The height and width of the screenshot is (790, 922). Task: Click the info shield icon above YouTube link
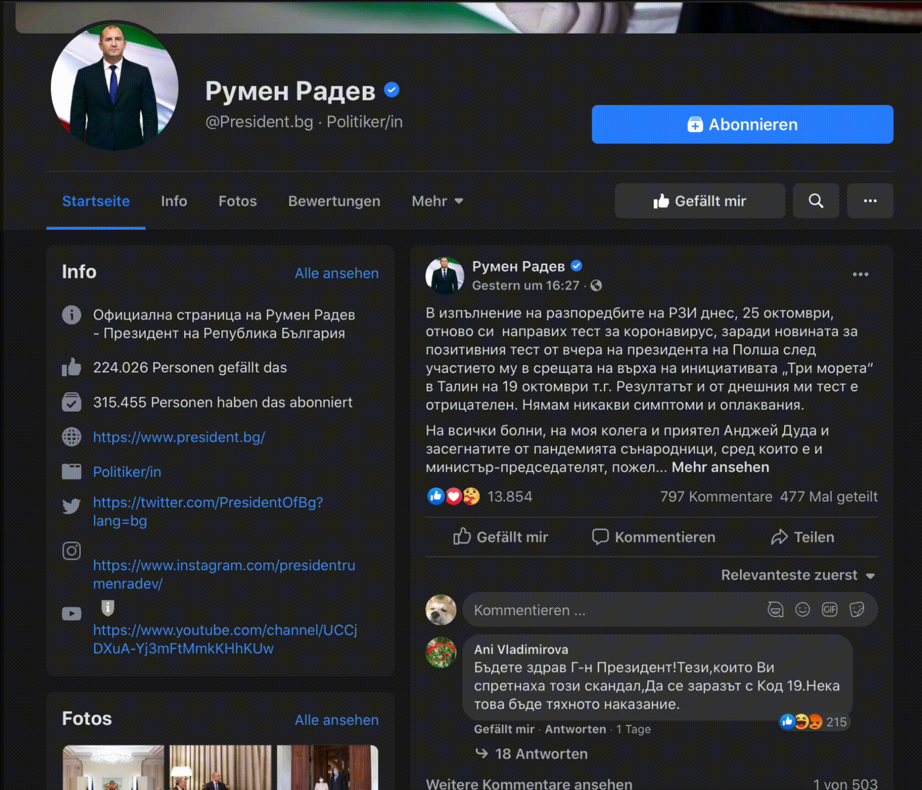[x=108, y=608]
